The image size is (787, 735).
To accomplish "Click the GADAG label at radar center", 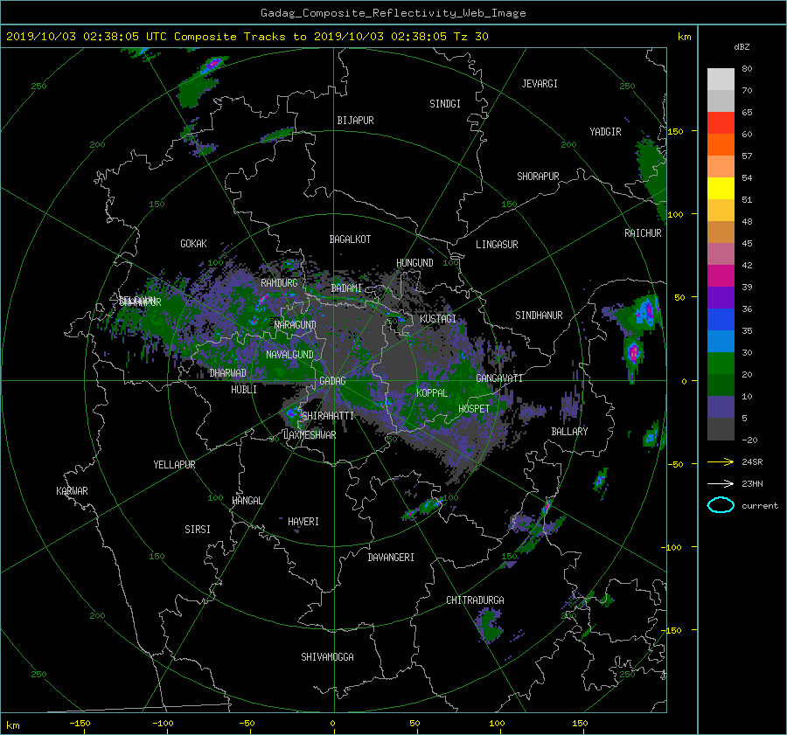I will click(x=333, y=381).
